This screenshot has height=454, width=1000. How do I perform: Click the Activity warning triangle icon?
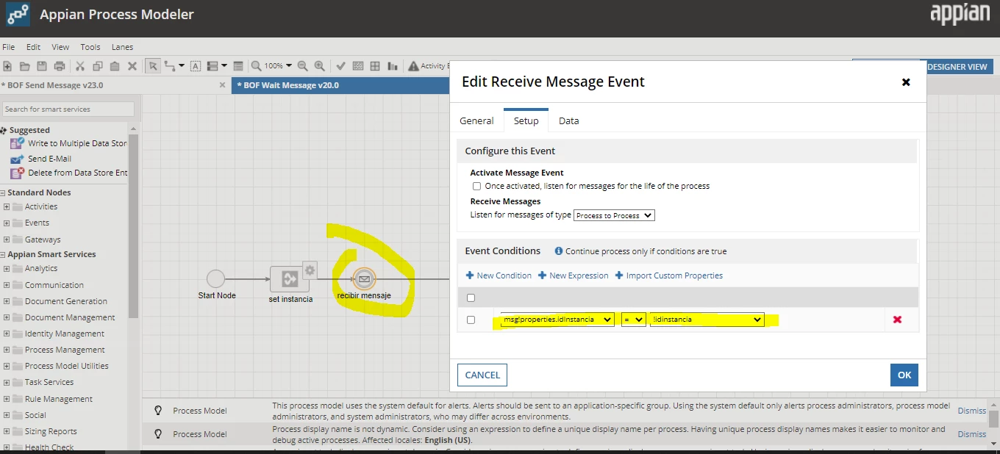(x=413, y=65)
